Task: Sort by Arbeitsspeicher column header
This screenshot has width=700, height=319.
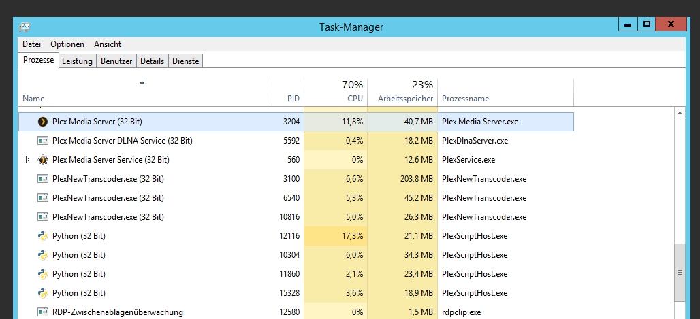Action: tap(402, 93)
